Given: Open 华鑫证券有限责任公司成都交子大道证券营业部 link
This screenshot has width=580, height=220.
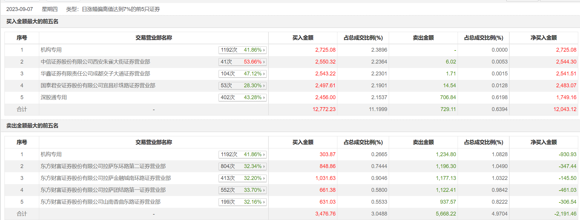Looking at the screenshot, I should (x=95, y=74).
